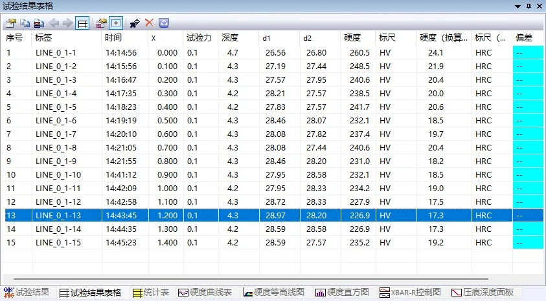
Task: Click the grey right arrow toolbar icon
Action: (x=67, y=23)
